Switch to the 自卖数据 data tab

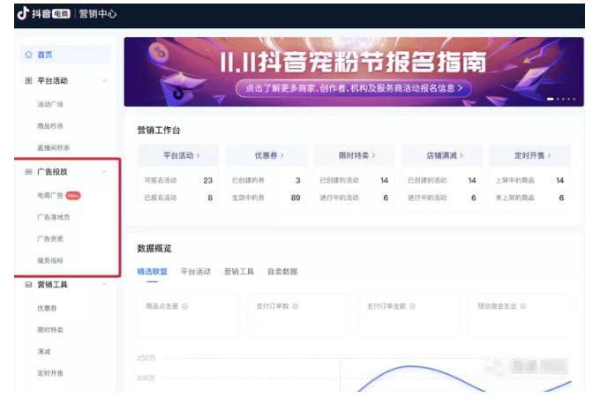pyautogui.click(x=282, y=272)
